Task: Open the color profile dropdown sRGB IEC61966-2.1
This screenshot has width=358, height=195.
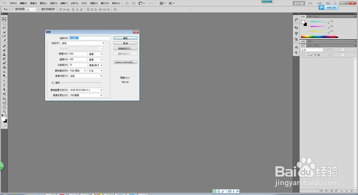Action: click(x=86, y=90)
